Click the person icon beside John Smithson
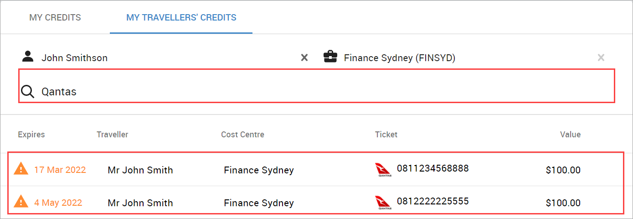Viewport: 633px width, 219px height. tap(28, 57)
